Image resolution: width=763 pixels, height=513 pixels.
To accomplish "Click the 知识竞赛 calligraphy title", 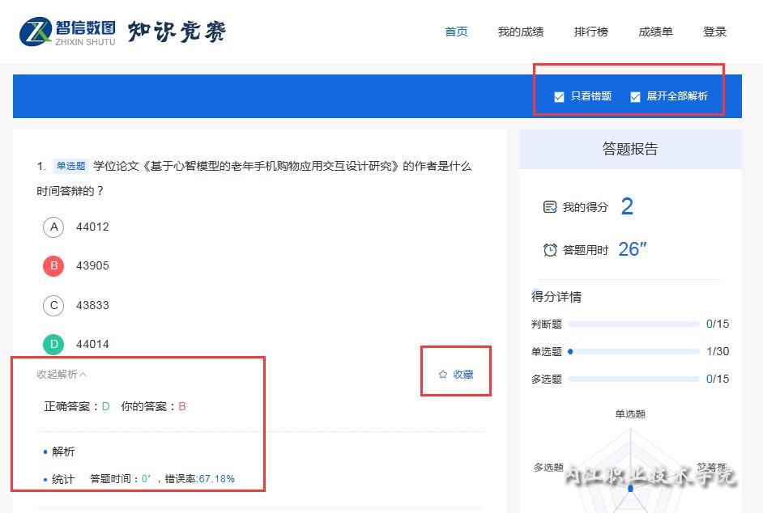I will [x=177, y=32].
